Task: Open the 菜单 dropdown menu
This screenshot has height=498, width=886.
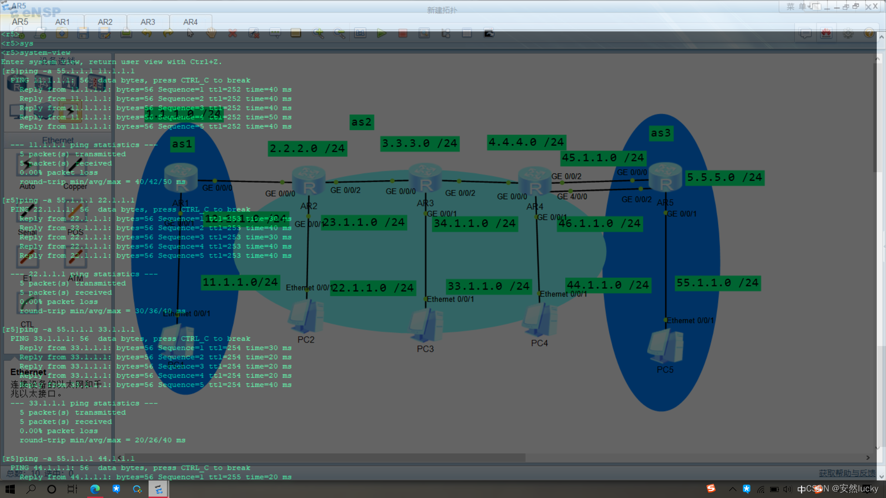Action: pyautogui.click(x=797, y=6)
